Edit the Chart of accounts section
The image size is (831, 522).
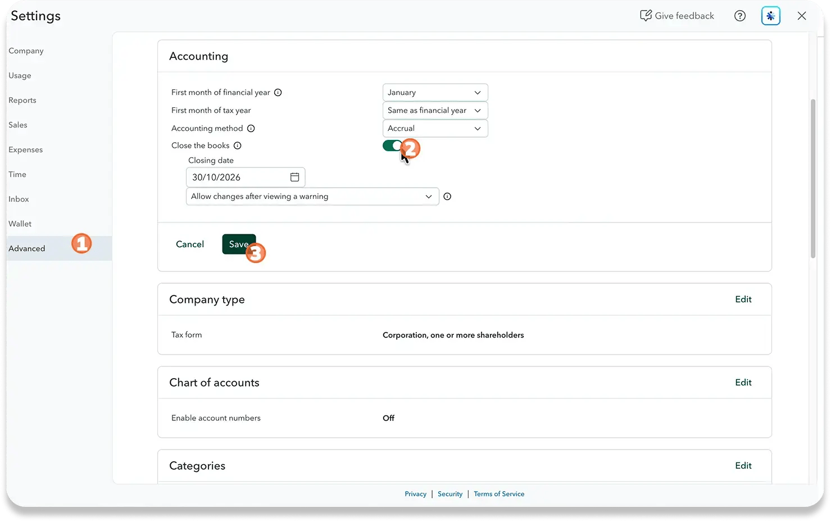743,382
